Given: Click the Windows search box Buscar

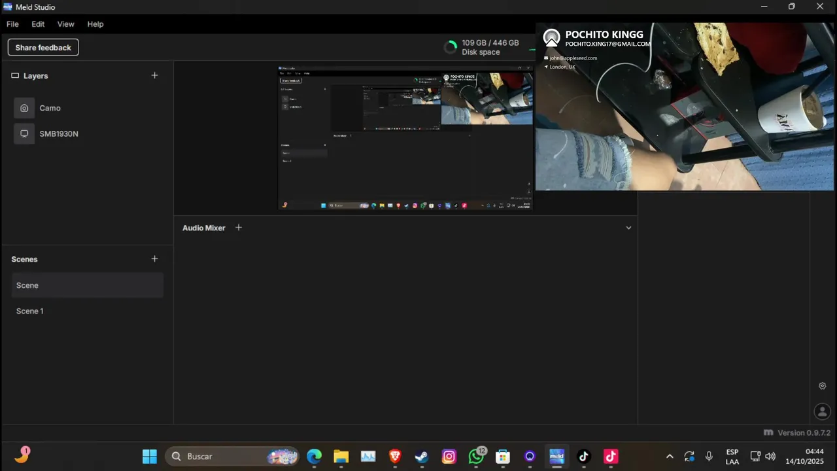Looking at the screenshot, I should [232, 457].
